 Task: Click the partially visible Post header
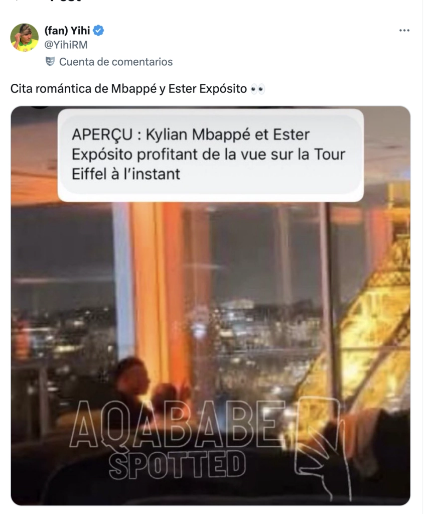coord(66,1)
